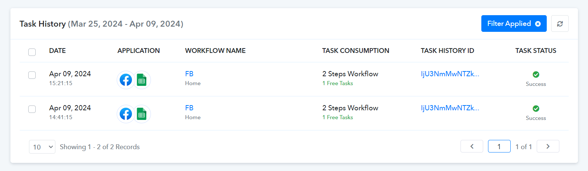Open the task history ID link in the first row
This screenshot has width=588, height=171.
[450, 74]
